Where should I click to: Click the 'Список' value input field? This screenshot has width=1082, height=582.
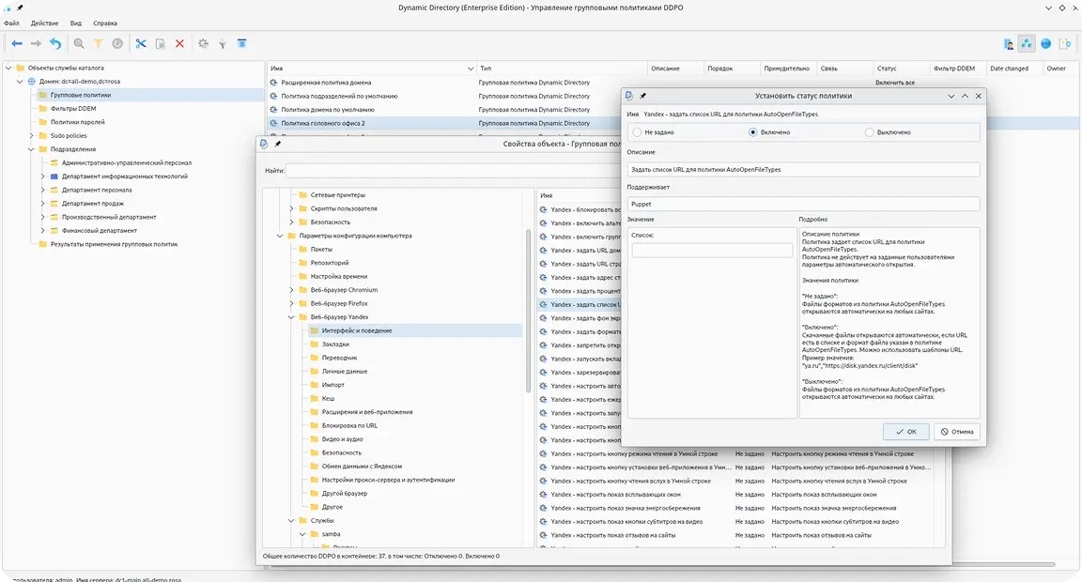click(x=712, y=251)
